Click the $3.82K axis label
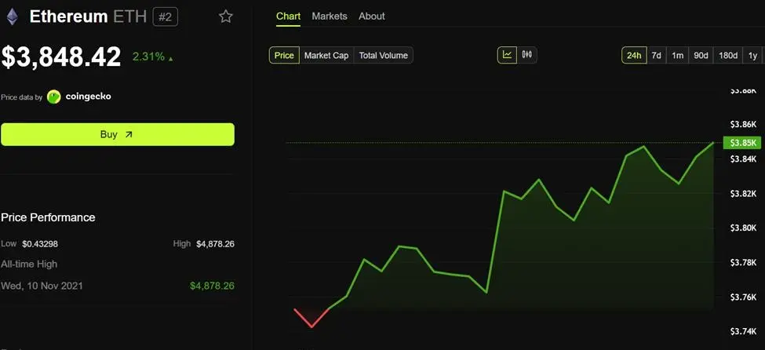Screen dimensions: 765x350 click(743, 193)
